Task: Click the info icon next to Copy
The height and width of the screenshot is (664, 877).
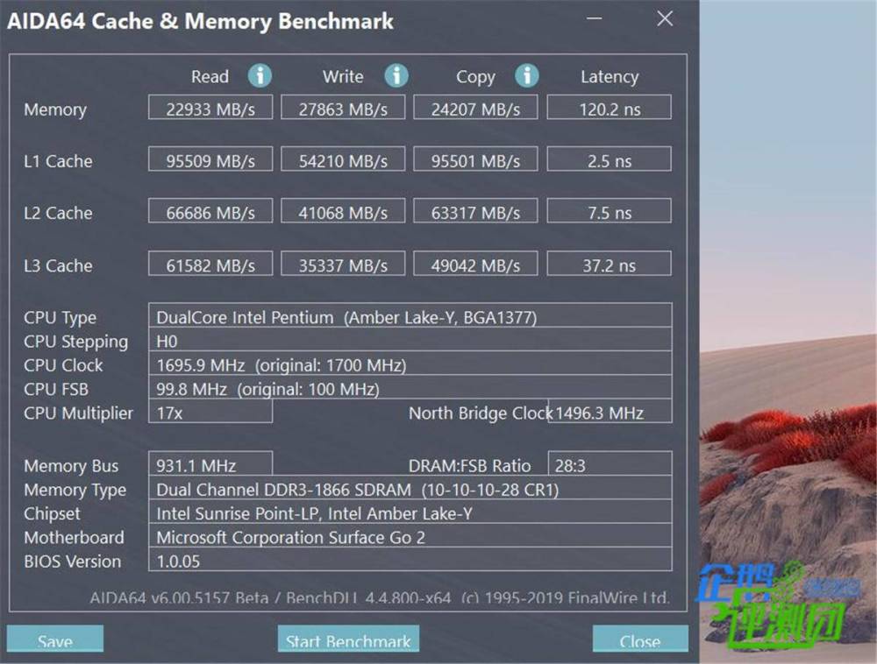Action: coord(527,75)
